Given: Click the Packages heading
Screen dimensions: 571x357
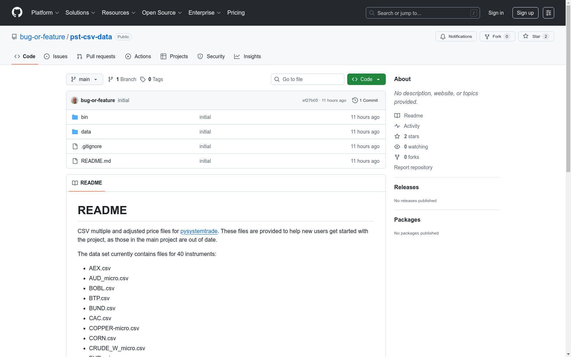Looking at the screenshot, I should pyautogui.click(x=407, y=220).
